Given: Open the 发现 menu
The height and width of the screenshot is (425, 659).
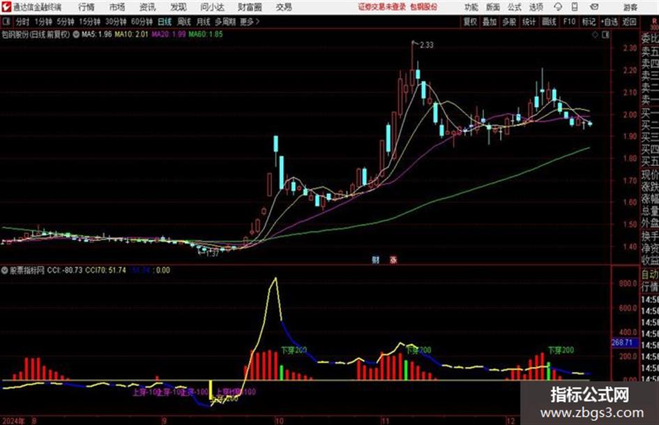Looking at the screenshot, I should 179,7.
